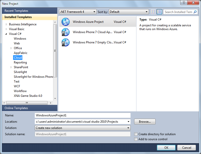Screen dimensions: 201x154
Task: Open the .NET Framework 4 dropdown
Action: click(x=78, y=12)
